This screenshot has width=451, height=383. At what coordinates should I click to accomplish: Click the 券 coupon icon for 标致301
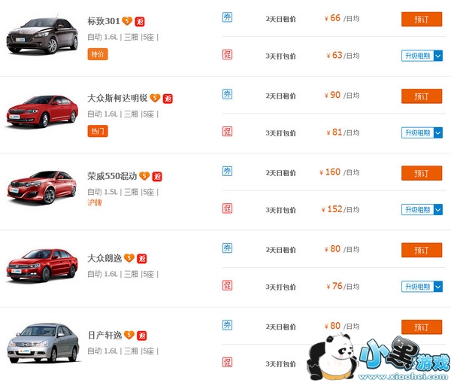(x=227, y=17)
